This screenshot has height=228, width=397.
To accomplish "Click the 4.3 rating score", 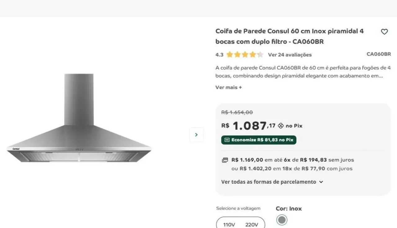I will tap(219, 55).
